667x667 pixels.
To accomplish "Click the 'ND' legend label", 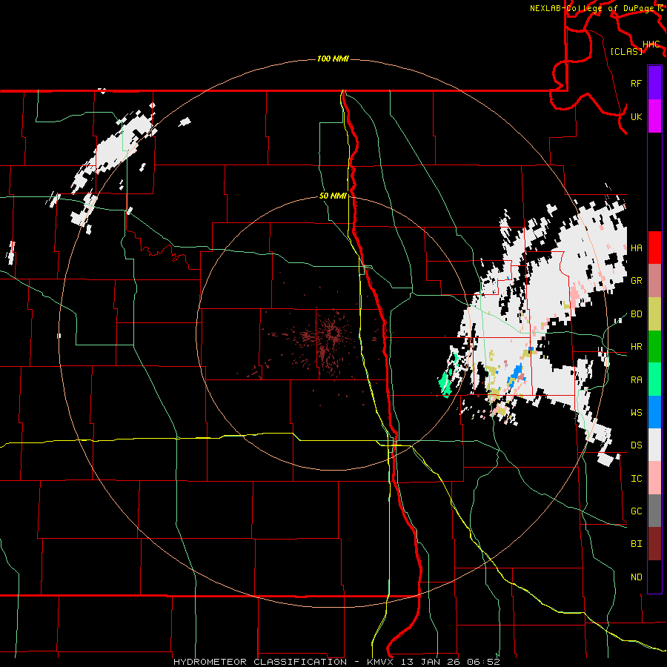I will click(x=636, y=577).
